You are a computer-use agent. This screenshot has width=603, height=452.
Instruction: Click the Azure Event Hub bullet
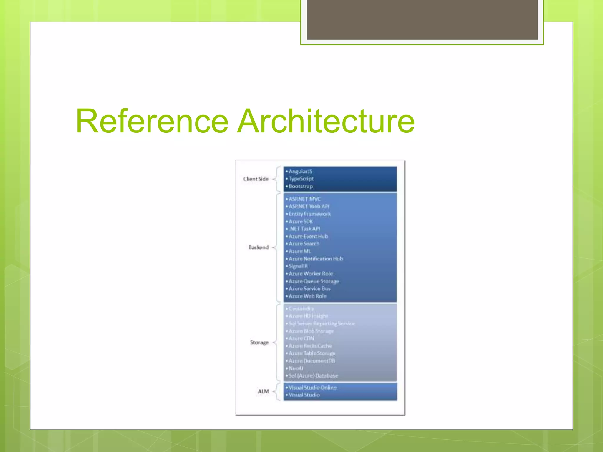308,236
